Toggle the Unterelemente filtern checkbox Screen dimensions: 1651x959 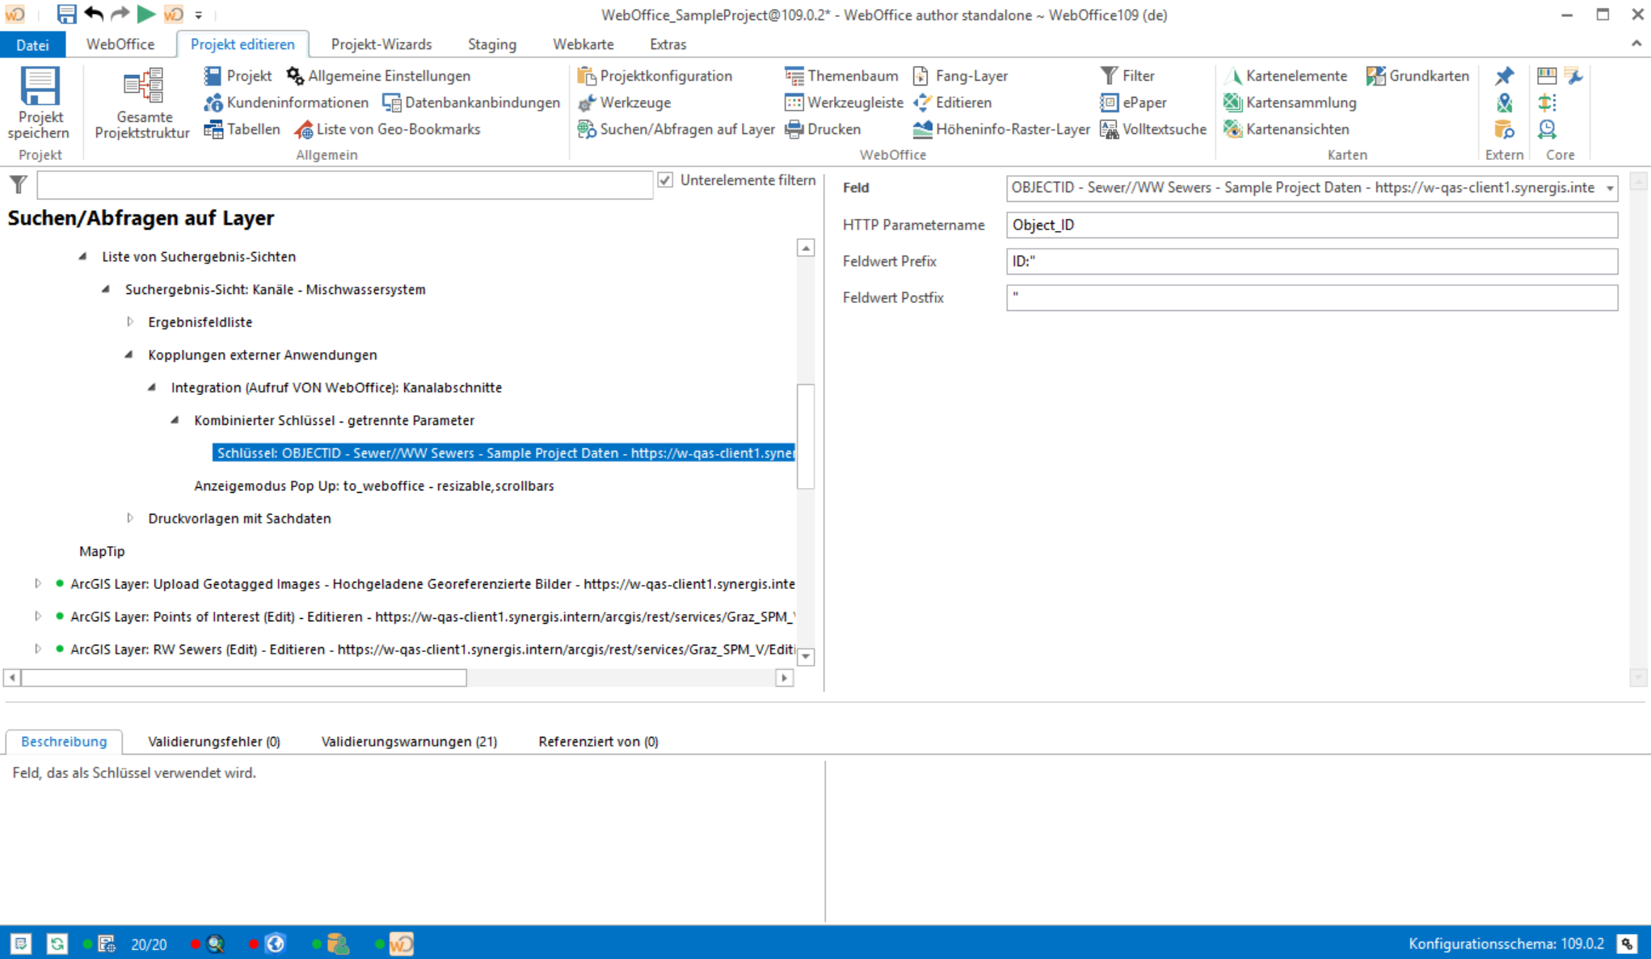coord(665,180)
